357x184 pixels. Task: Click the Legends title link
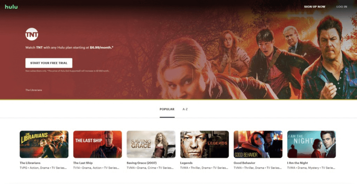(x=187, y=163)
